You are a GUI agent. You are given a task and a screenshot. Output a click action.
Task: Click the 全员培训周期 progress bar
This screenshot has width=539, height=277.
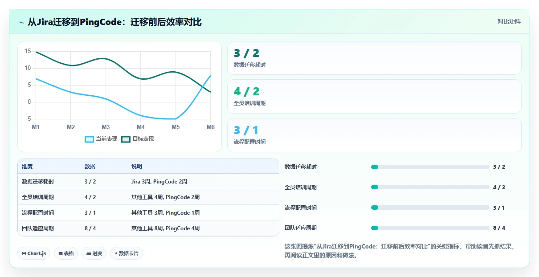pyautogui.click(x=430, y=187)
